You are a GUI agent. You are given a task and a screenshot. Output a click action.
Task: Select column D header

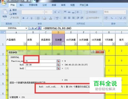tap(58, 32)
